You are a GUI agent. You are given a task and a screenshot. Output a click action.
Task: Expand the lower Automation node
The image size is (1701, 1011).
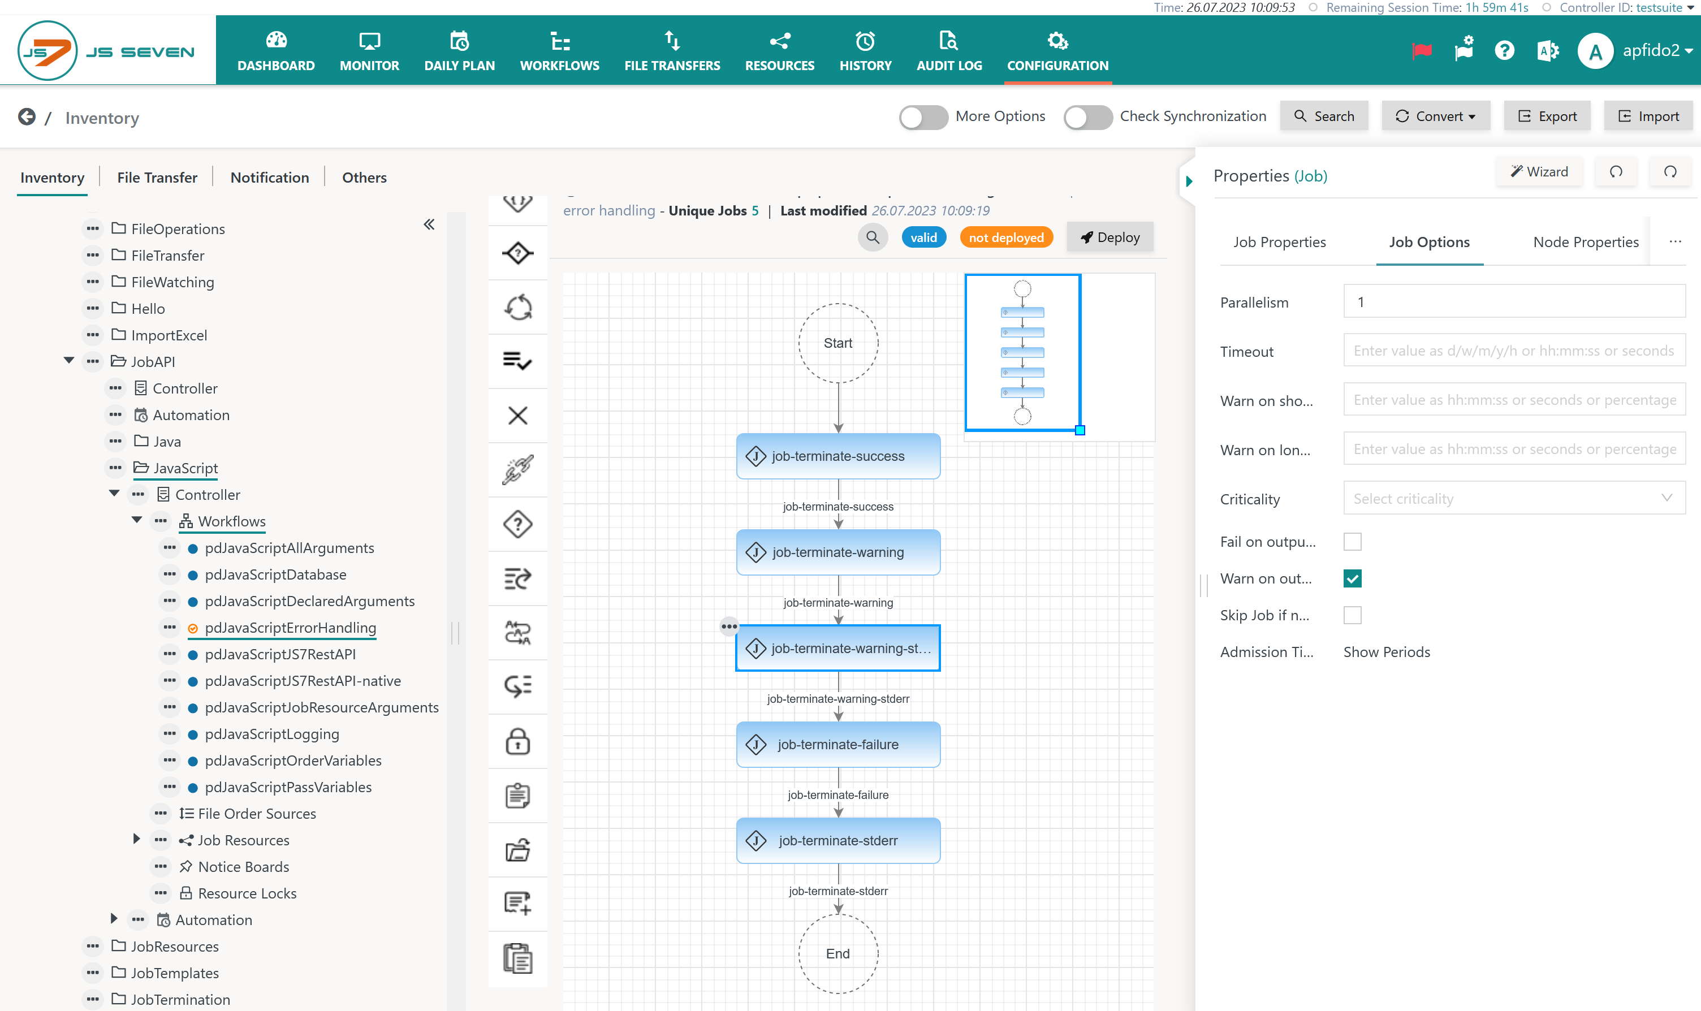tap(114, 918)
